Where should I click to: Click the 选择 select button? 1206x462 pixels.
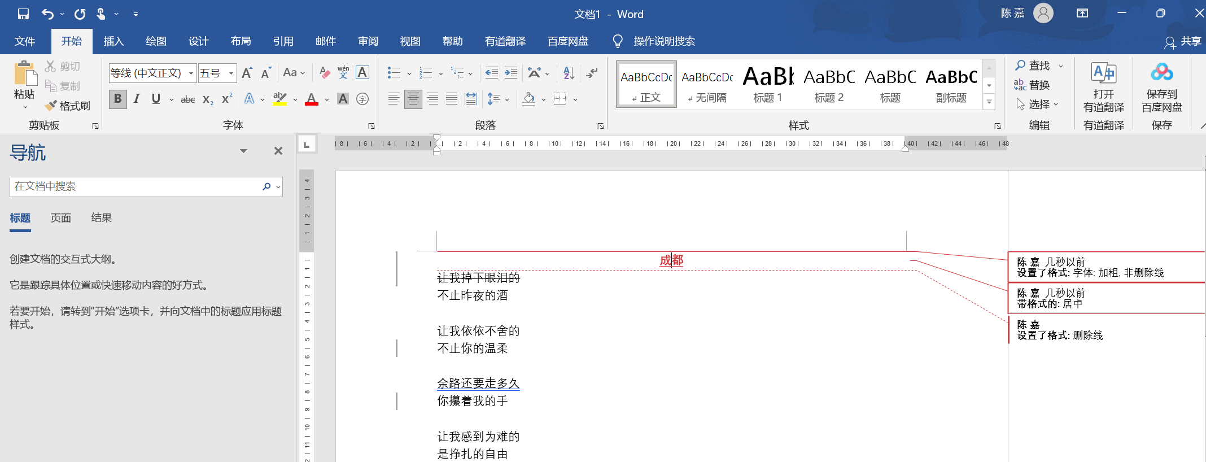click(x=1037, y=104)
